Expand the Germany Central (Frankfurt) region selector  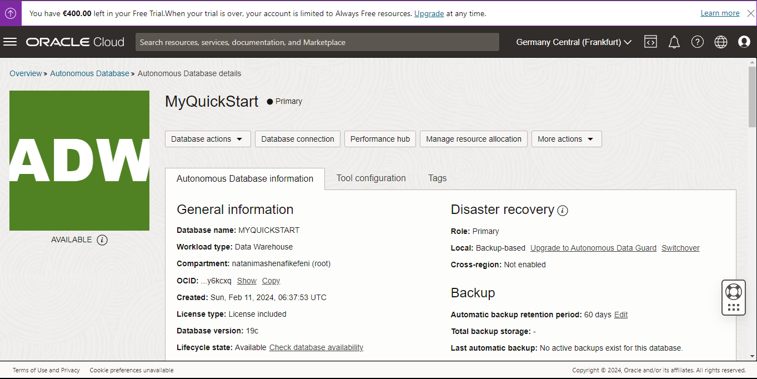point(574,42)
